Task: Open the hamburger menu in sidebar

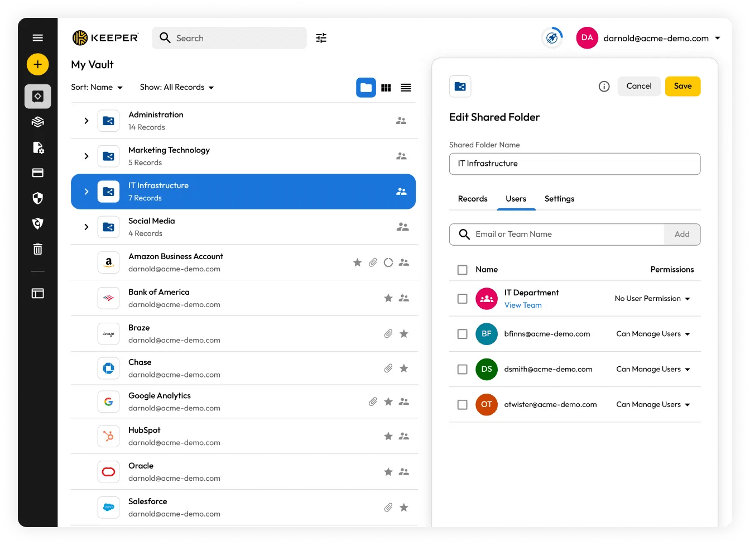Action: point(37,38)
